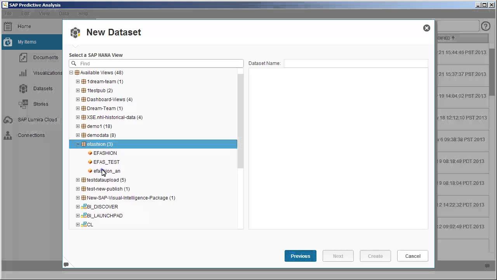This screenshot has width=497, height=280.
Task: Expand the 1dream-team (1) package
Action: 78,82
